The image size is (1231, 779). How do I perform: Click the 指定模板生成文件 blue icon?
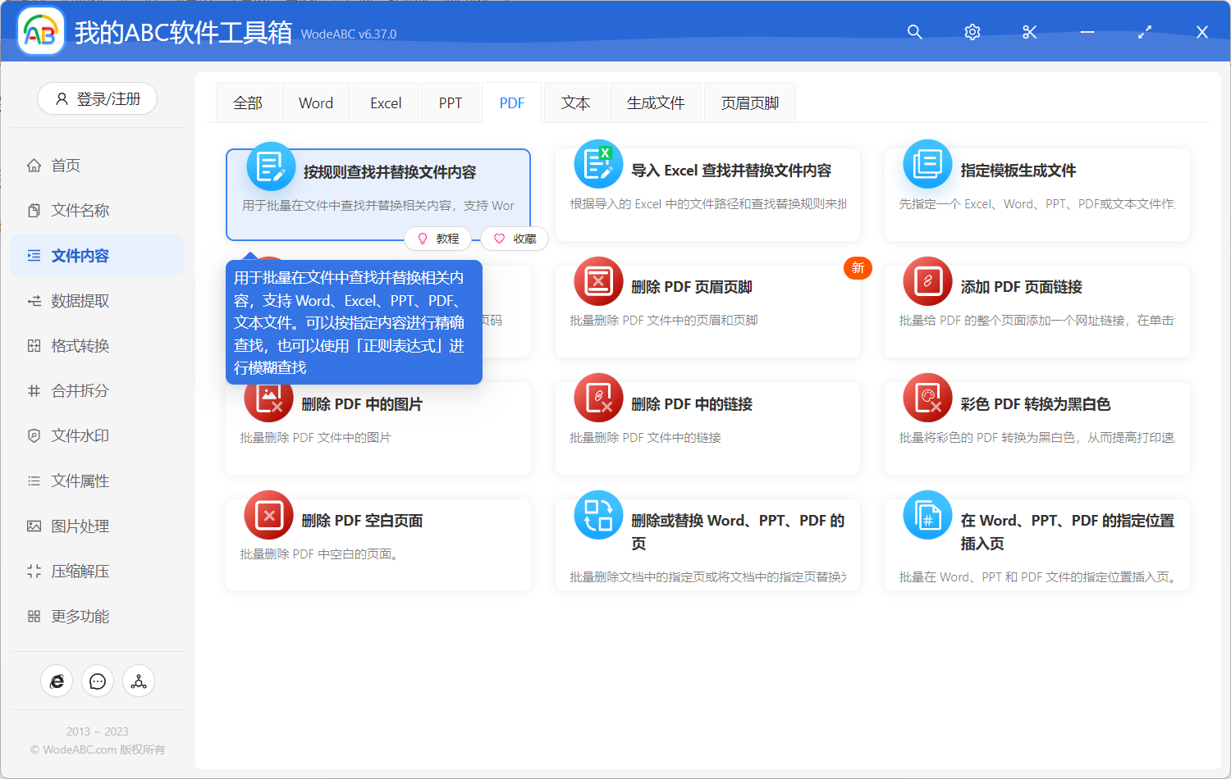click(x=927, y=164)
